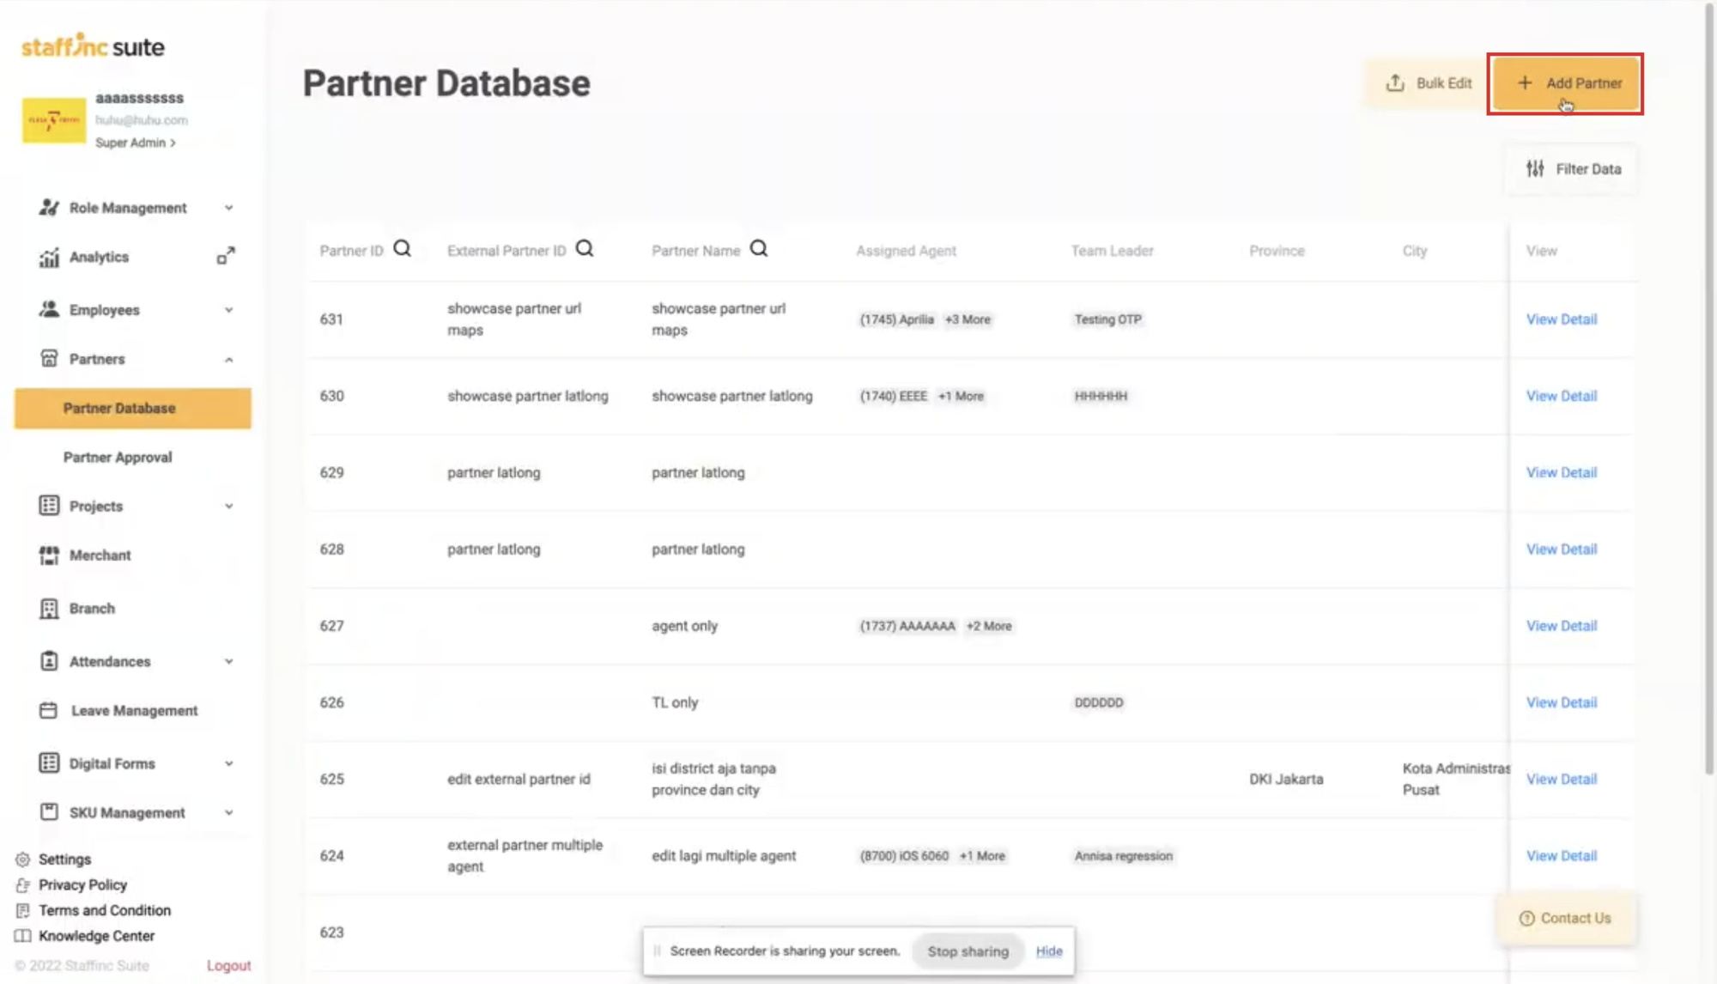View Detail for partner 631
The image size is (1717, 984).
point(1562,319)
